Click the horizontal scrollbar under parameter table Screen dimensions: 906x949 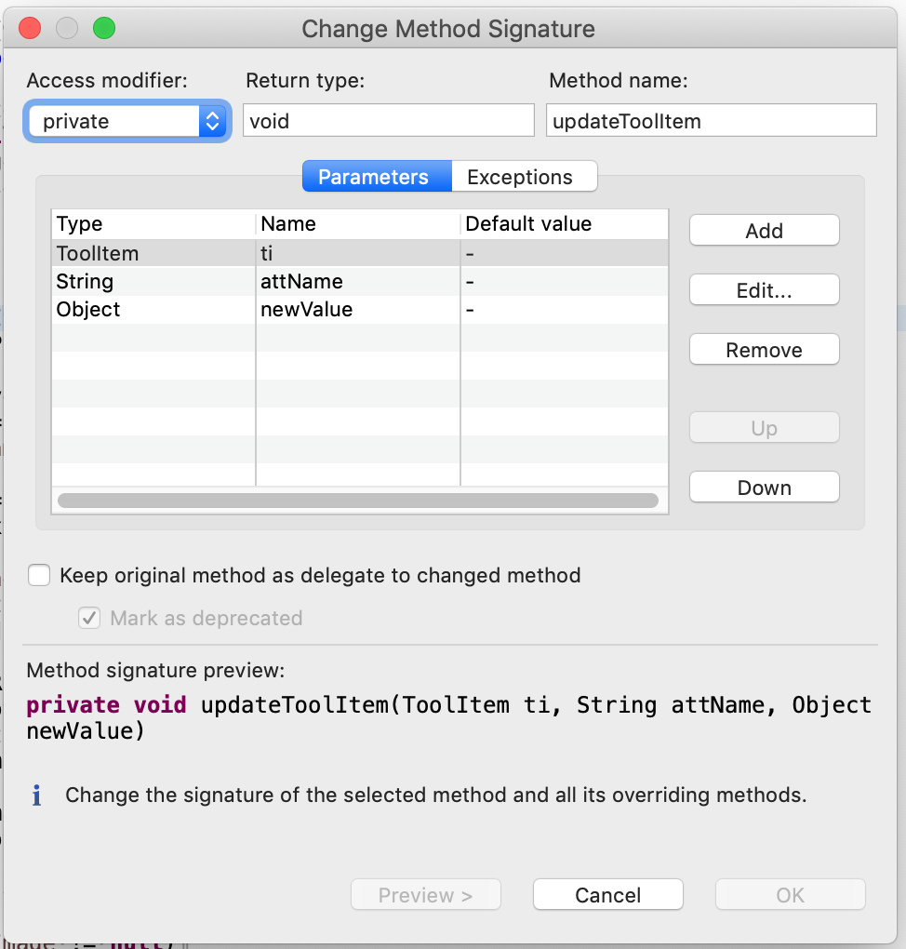point(358,501)
